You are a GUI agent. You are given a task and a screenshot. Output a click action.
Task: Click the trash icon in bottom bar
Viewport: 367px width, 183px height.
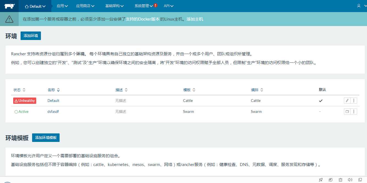pyautogui.click(x=340, y=180)
